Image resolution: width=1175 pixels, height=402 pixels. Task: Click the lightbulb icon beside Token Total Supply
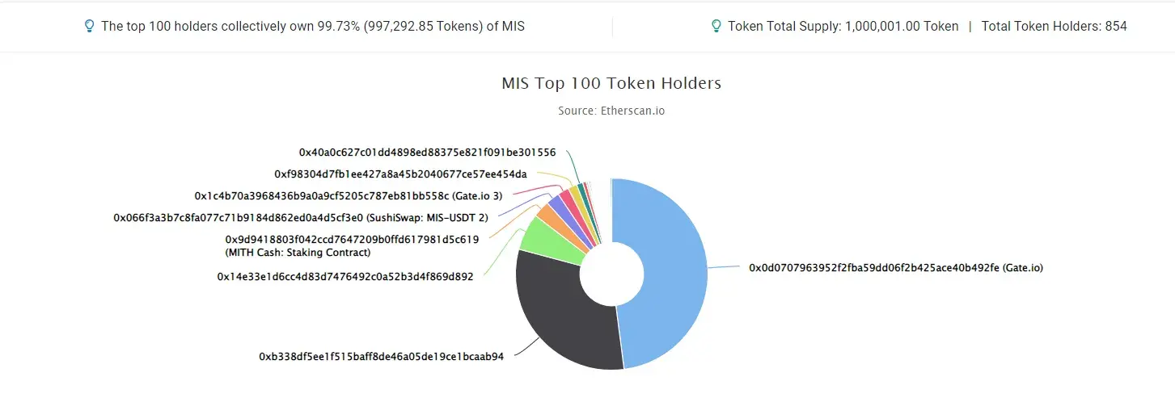[716, 26]
